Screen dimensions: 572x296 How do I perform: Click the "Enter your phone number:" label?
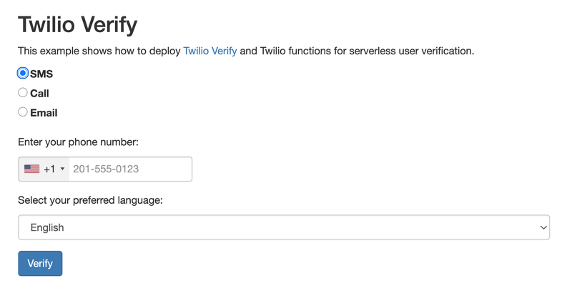pos(78,142)
